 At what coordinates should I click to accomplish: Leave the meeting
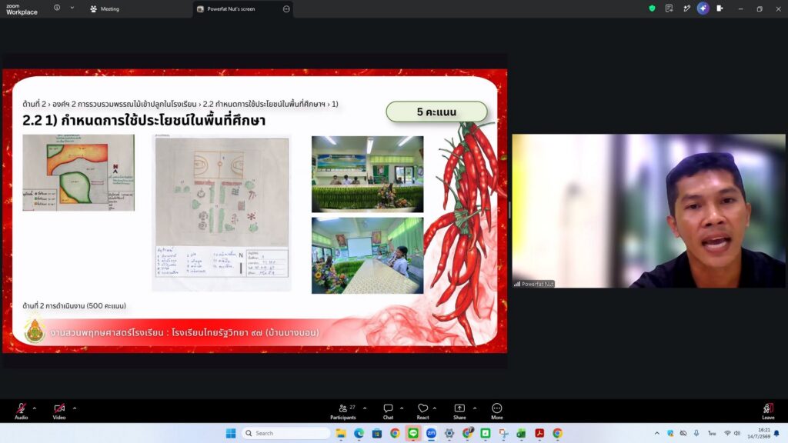point(768,411)
